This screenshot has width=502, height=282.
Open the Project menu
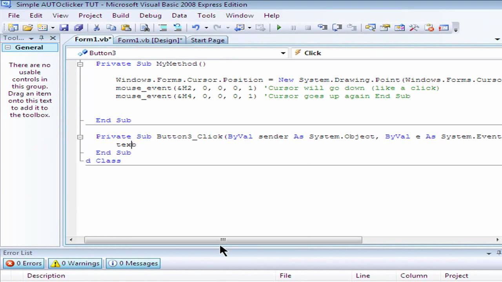[x=90, y=15]
